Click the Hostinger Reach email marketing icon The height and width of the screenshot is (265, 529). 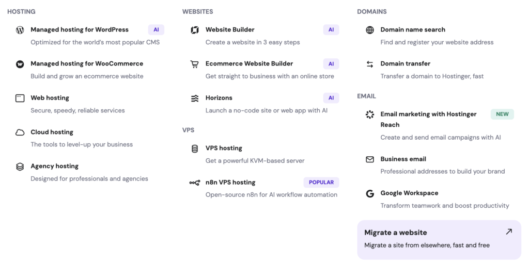[x=370, y=114]
